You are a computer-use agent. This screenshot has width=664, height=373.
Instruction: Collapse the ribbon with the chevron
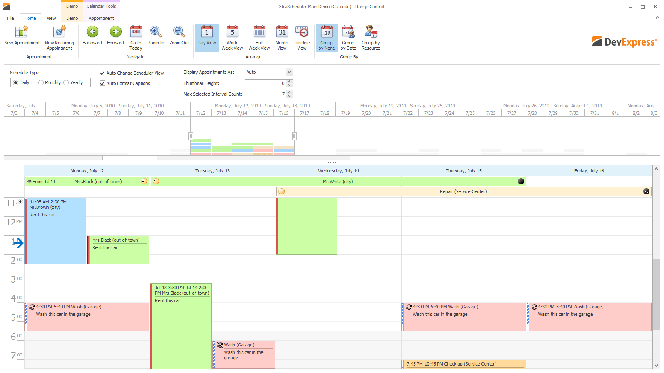(657, 18)
